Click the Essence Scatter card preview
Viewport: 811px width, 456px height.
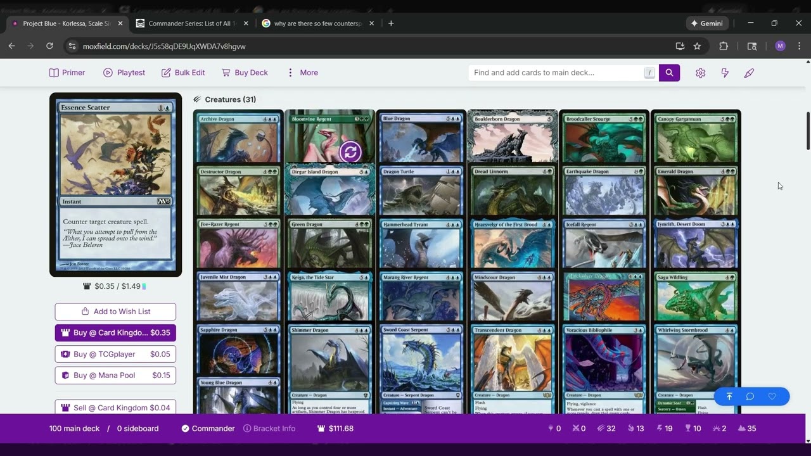[x=116, y=185]
